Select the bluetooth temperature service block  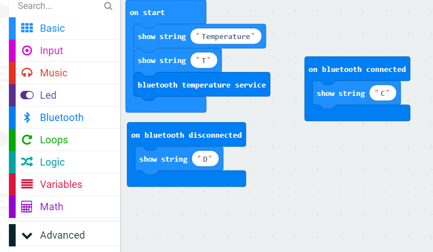tap(201, 85)
